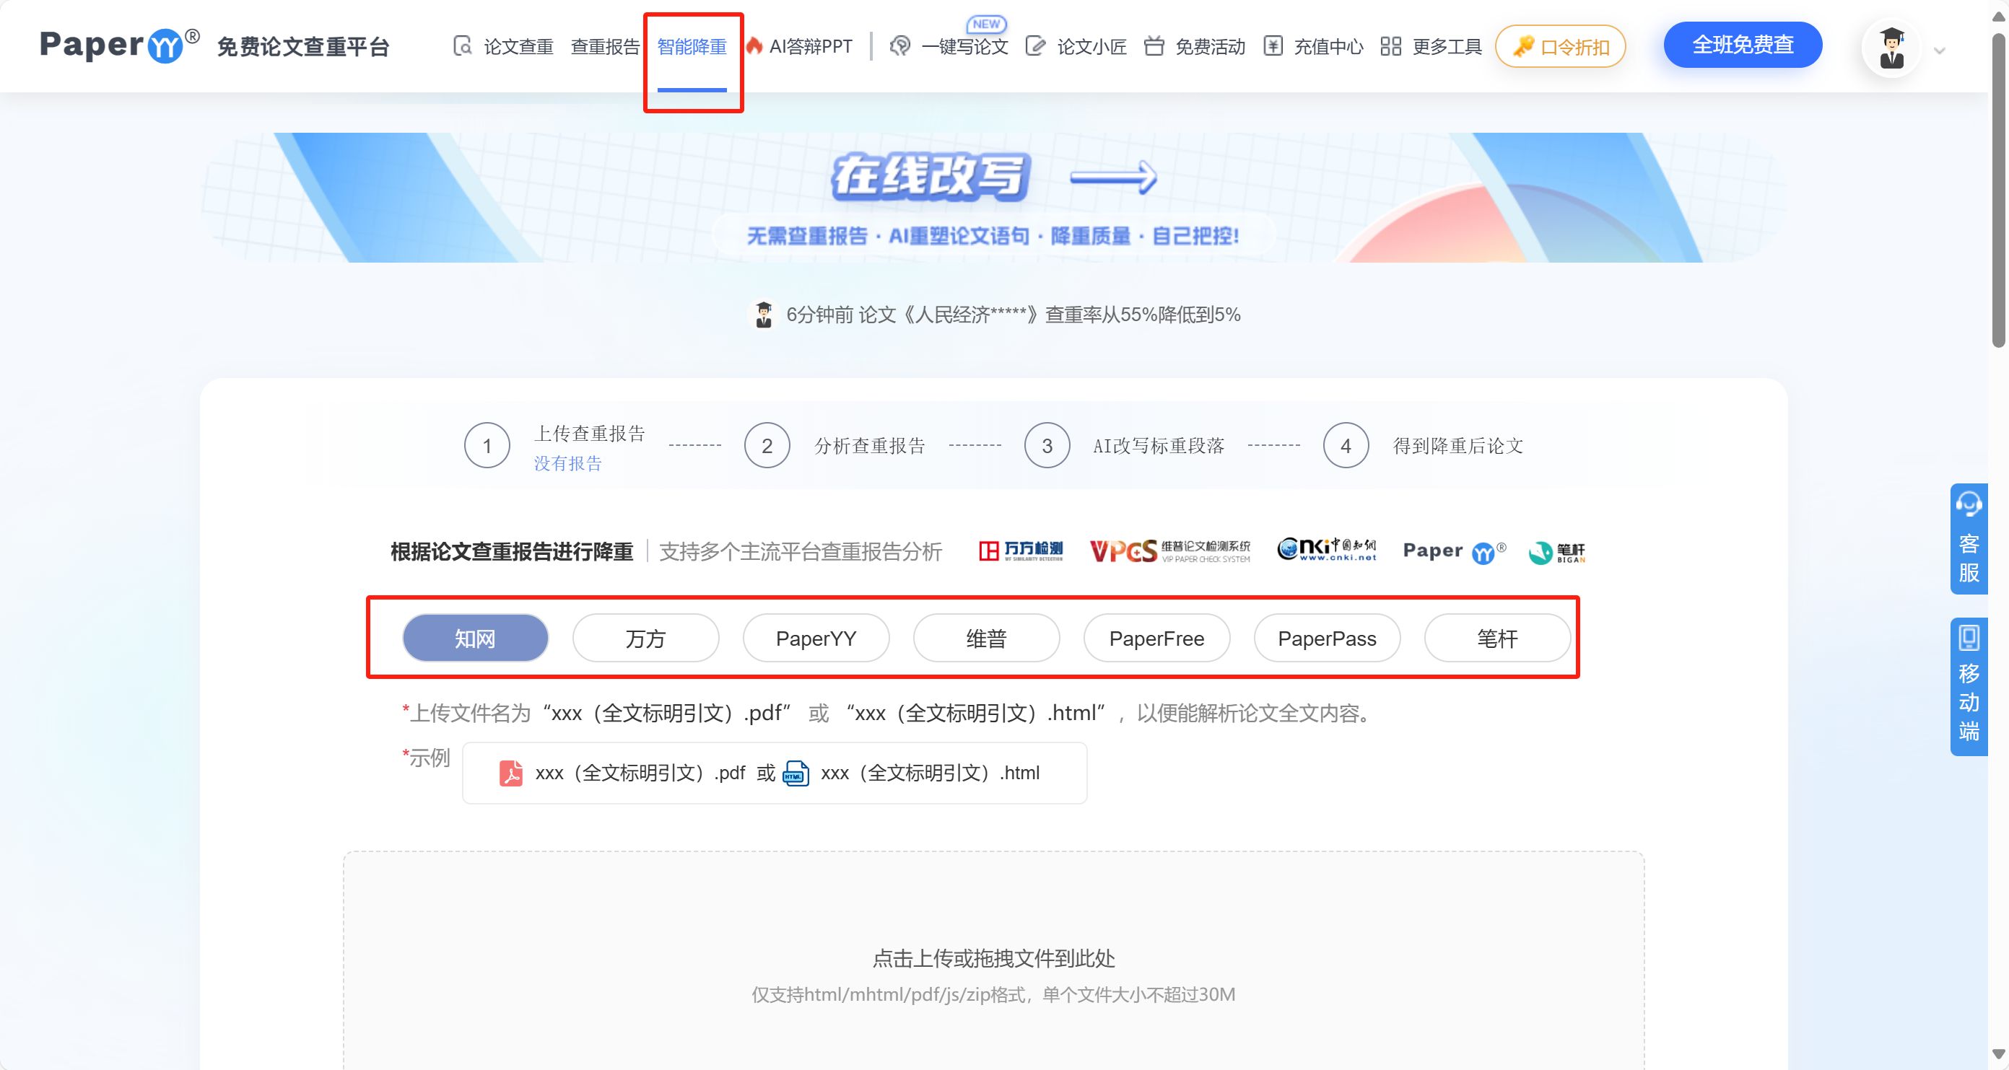Click the calendar icon before 免费活动
2009x1070 pixels.
(1154, 46)
